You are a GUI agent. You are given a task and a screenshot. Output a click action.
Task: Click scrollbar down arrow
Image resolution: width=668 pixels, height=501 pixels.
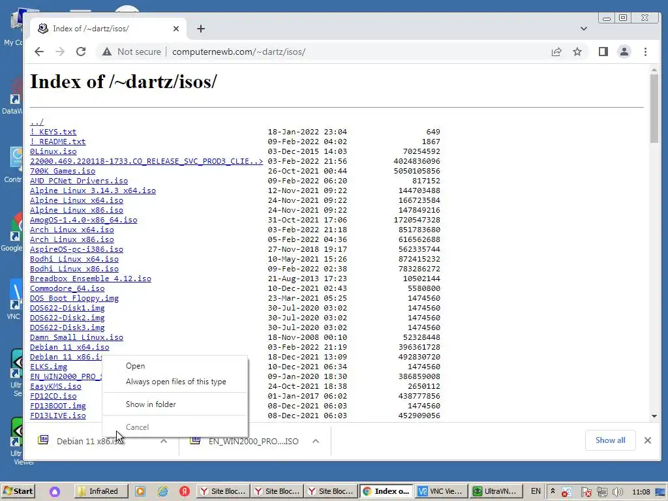tap(654, 416)
